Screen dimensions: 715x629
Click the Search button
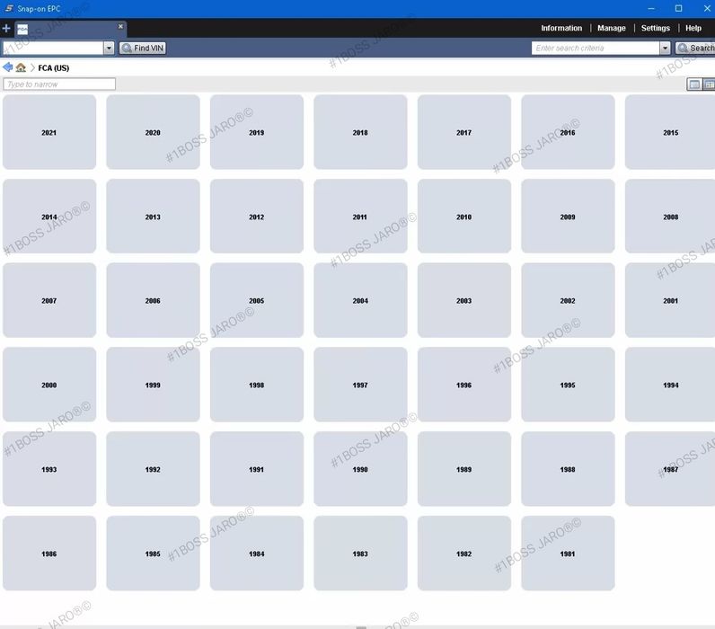pos(695,48)
